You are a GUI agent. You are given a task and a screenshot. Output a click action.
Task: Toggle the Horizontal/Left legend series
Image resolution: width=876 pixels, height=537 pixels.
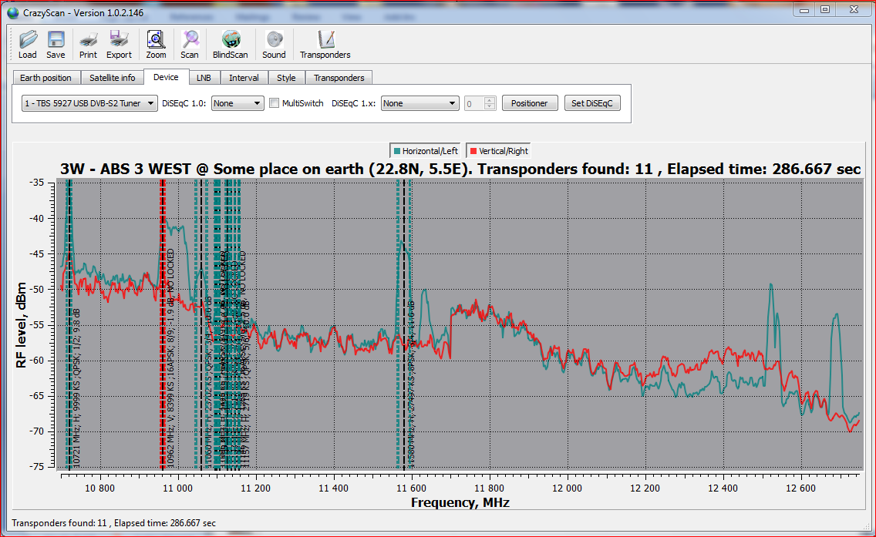425,151
